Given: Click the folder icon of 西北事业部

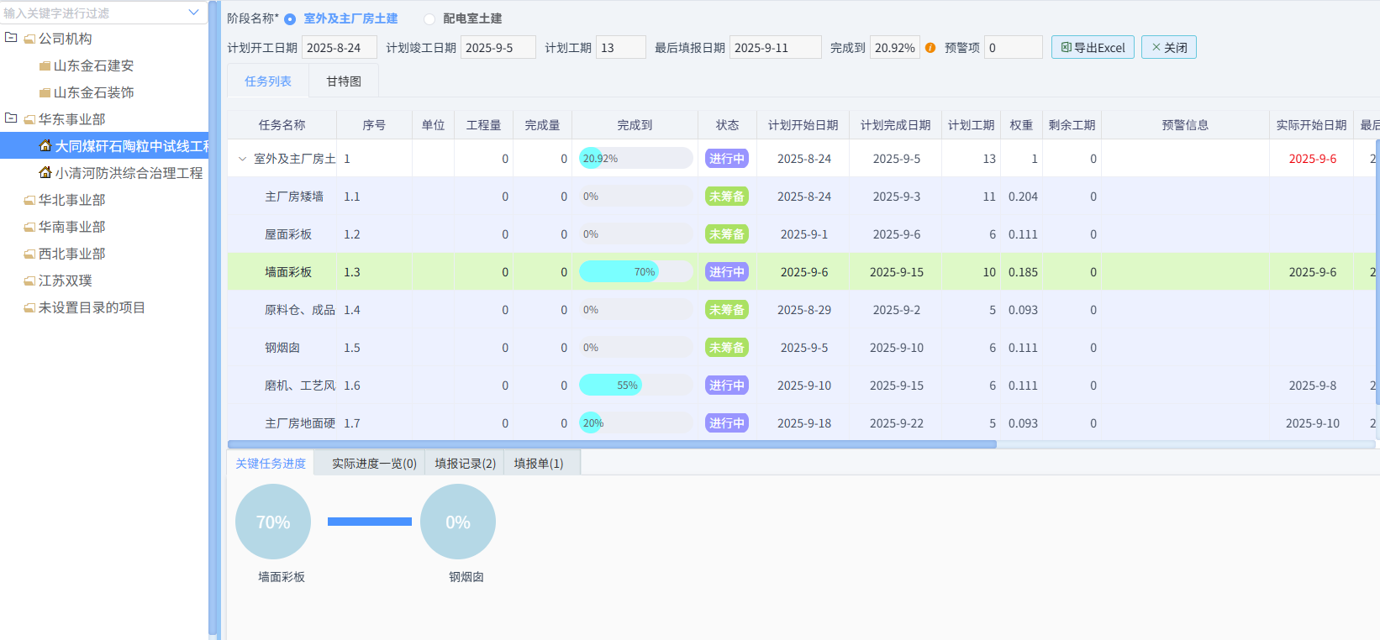Looking at the screenshot, I should pos(29,254).
